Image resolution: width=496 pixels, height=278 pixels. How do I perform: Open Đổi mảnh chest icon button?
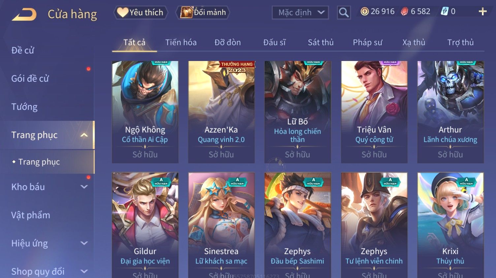pos(203,13)
